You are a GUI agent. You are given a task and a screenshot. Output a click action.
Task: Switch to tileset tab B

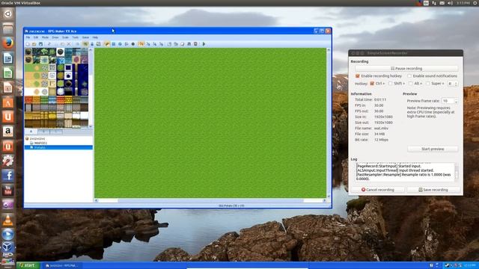pyautogui.click(x=43, y=132)
